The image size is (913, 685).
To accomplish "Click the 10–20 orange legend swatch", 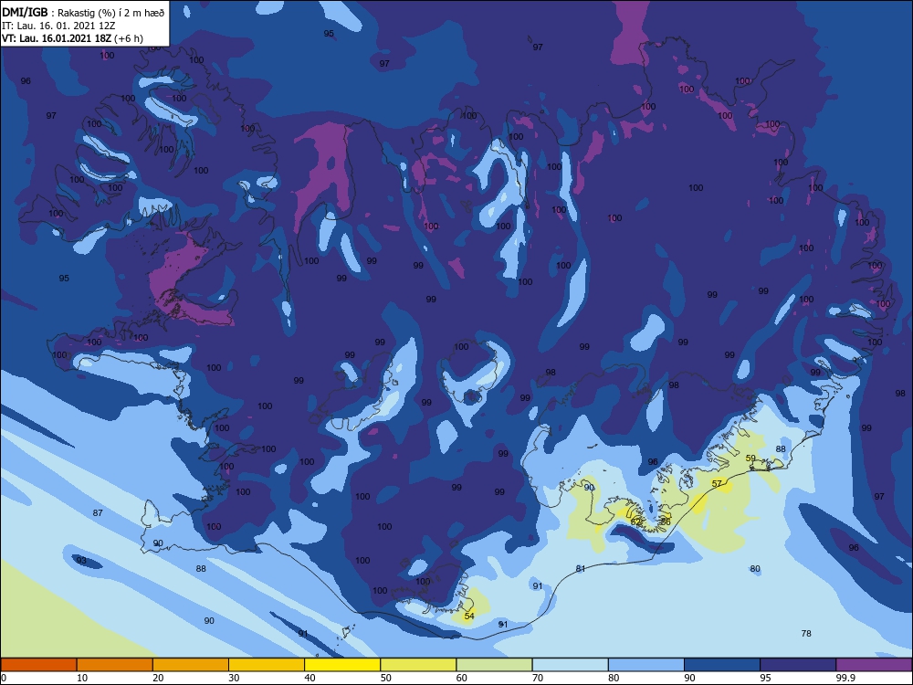I will [115, 665].
